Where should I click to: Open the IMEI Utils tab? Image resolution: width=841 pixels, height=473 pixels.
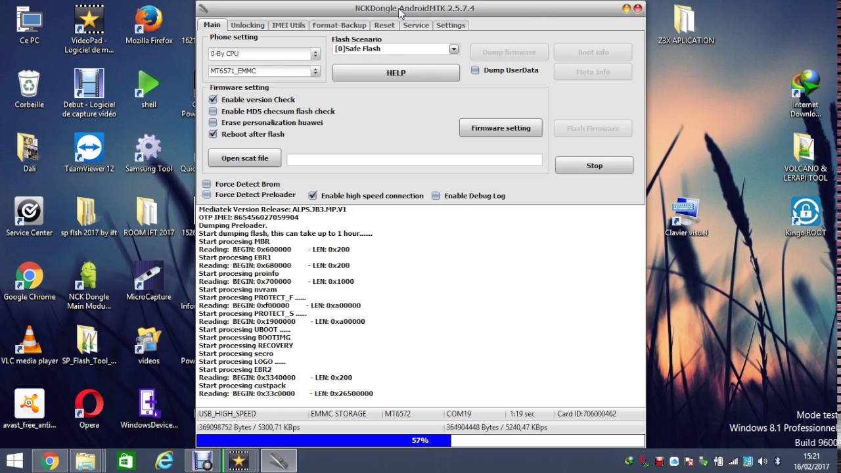(288, 25)
